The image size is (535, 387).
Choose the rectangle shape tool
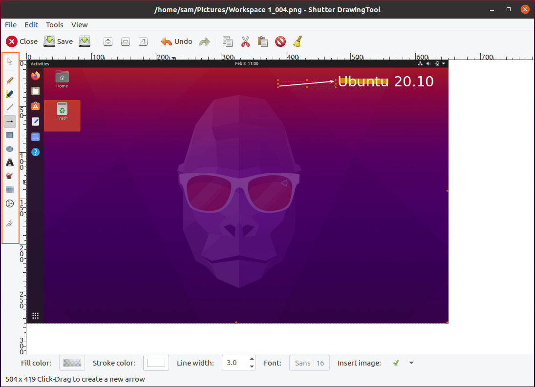(10, 135)
